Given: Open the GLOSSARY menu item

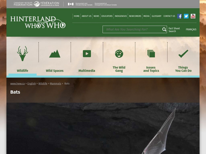Looking at the screenshot, I should pyautogui.click(x=156, y=16).
